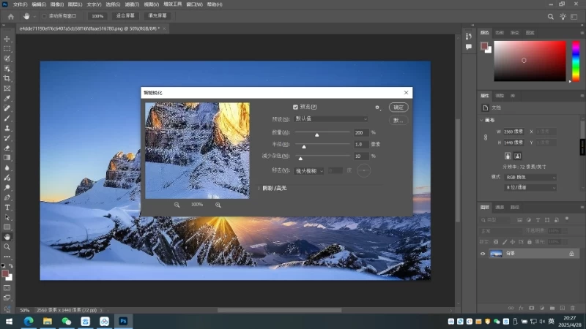Screen dimensions: 586x329
Task: Open the 文件(F) menu
Action: coord(21,4)
